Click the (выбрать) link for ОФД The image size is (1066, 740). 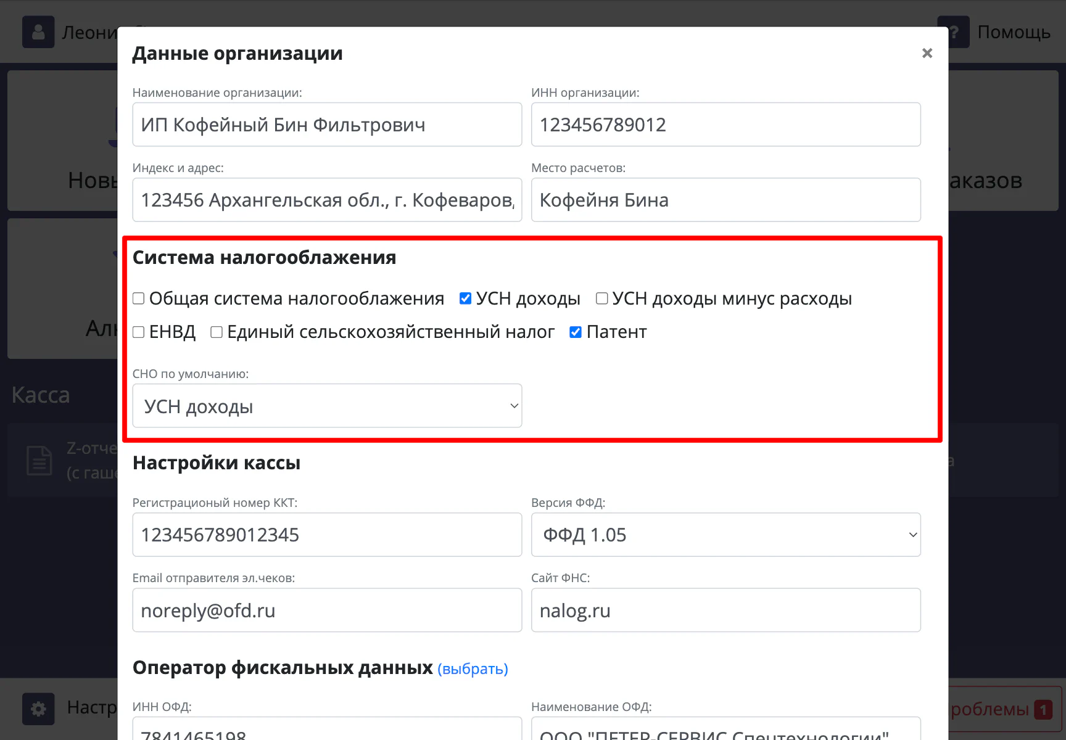473,668
